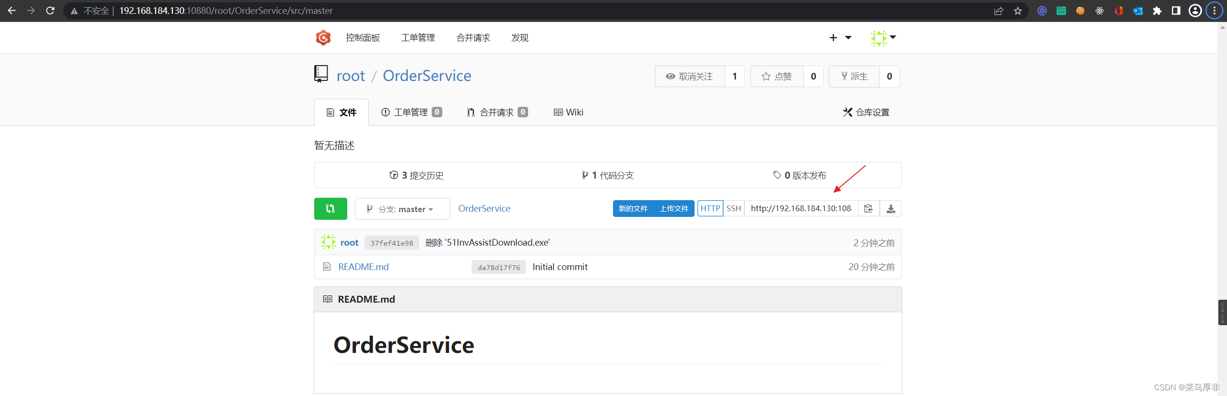The width and height of the screenshot is (1227, 396).
Task: Click the stars count 0
Action: point(814,77)
